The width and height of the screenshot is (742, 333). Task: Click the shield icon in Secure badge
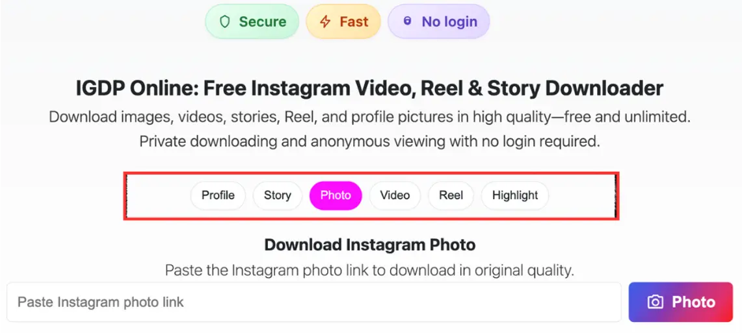(x=226, y=22)
